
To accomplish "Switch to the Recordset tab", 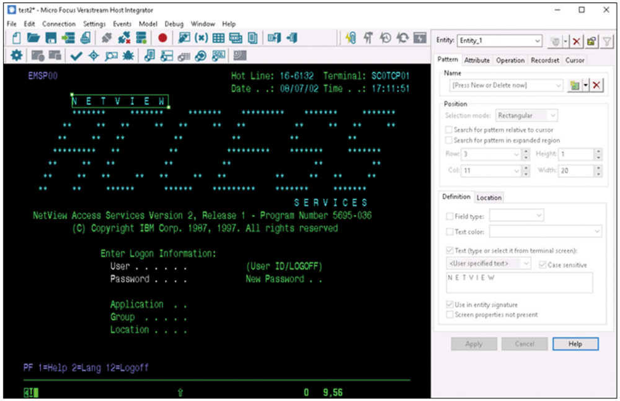I will tap(545, 61).
